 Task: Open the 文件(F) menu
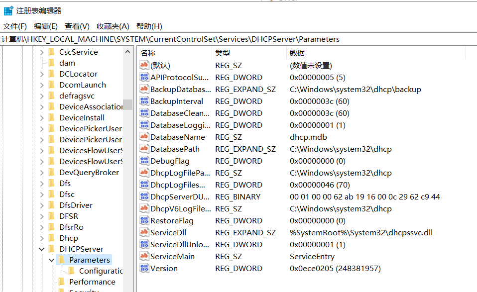(15, 26)
